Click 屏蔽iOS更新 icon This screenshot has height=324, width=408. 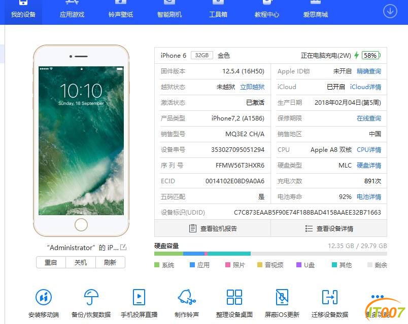point(282,297)
